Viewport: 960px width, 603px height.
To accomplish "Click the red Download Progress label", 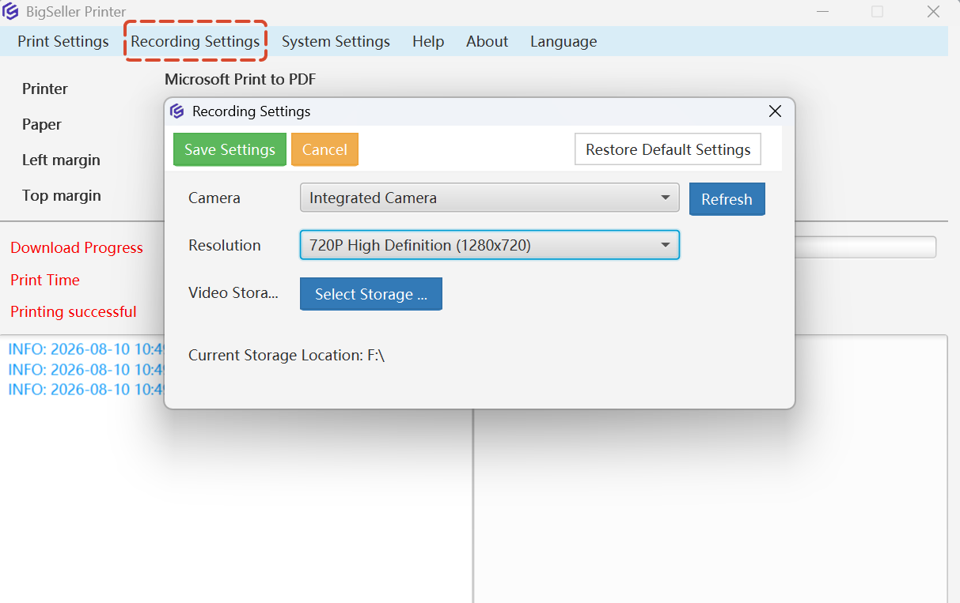I will click(77, 248).
